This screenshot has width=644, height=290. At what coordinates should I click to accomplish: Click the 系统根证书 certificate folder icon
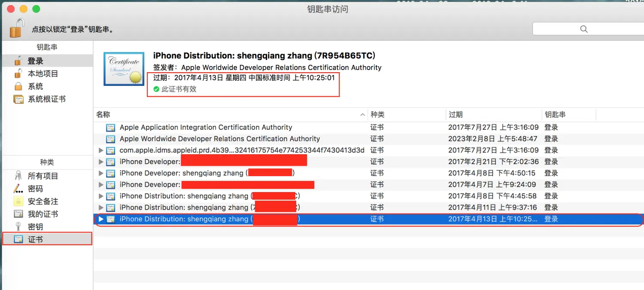pyautogui.click(x=18, y=99)
